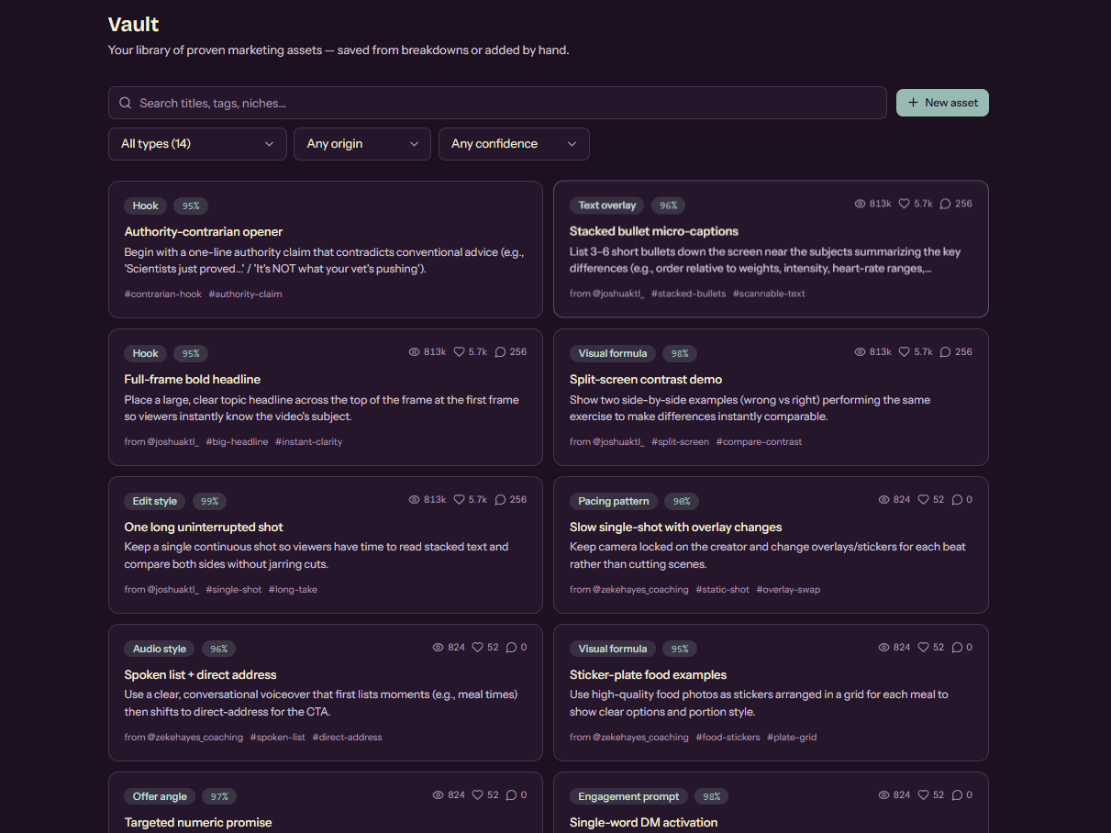1111x833 pixels.
Task: Click heart icon on Single-word DM activation card
Action: pyautogui.click(x=924, y=795)
